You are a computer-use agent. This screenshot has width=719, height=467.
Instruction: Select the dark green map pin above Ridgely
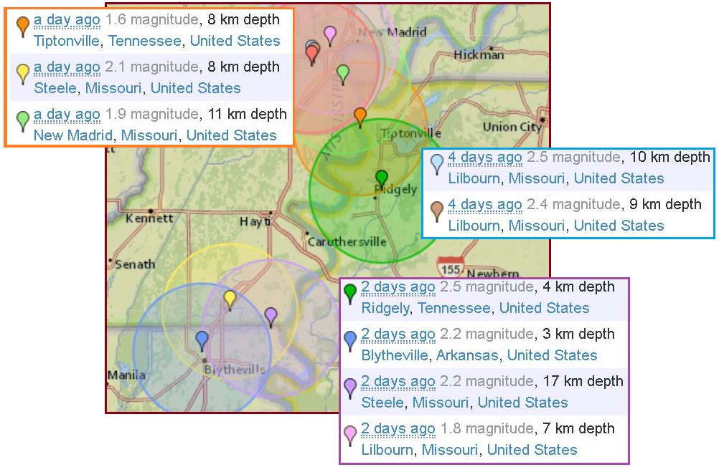pyautogui.click(x=382, y=177)
